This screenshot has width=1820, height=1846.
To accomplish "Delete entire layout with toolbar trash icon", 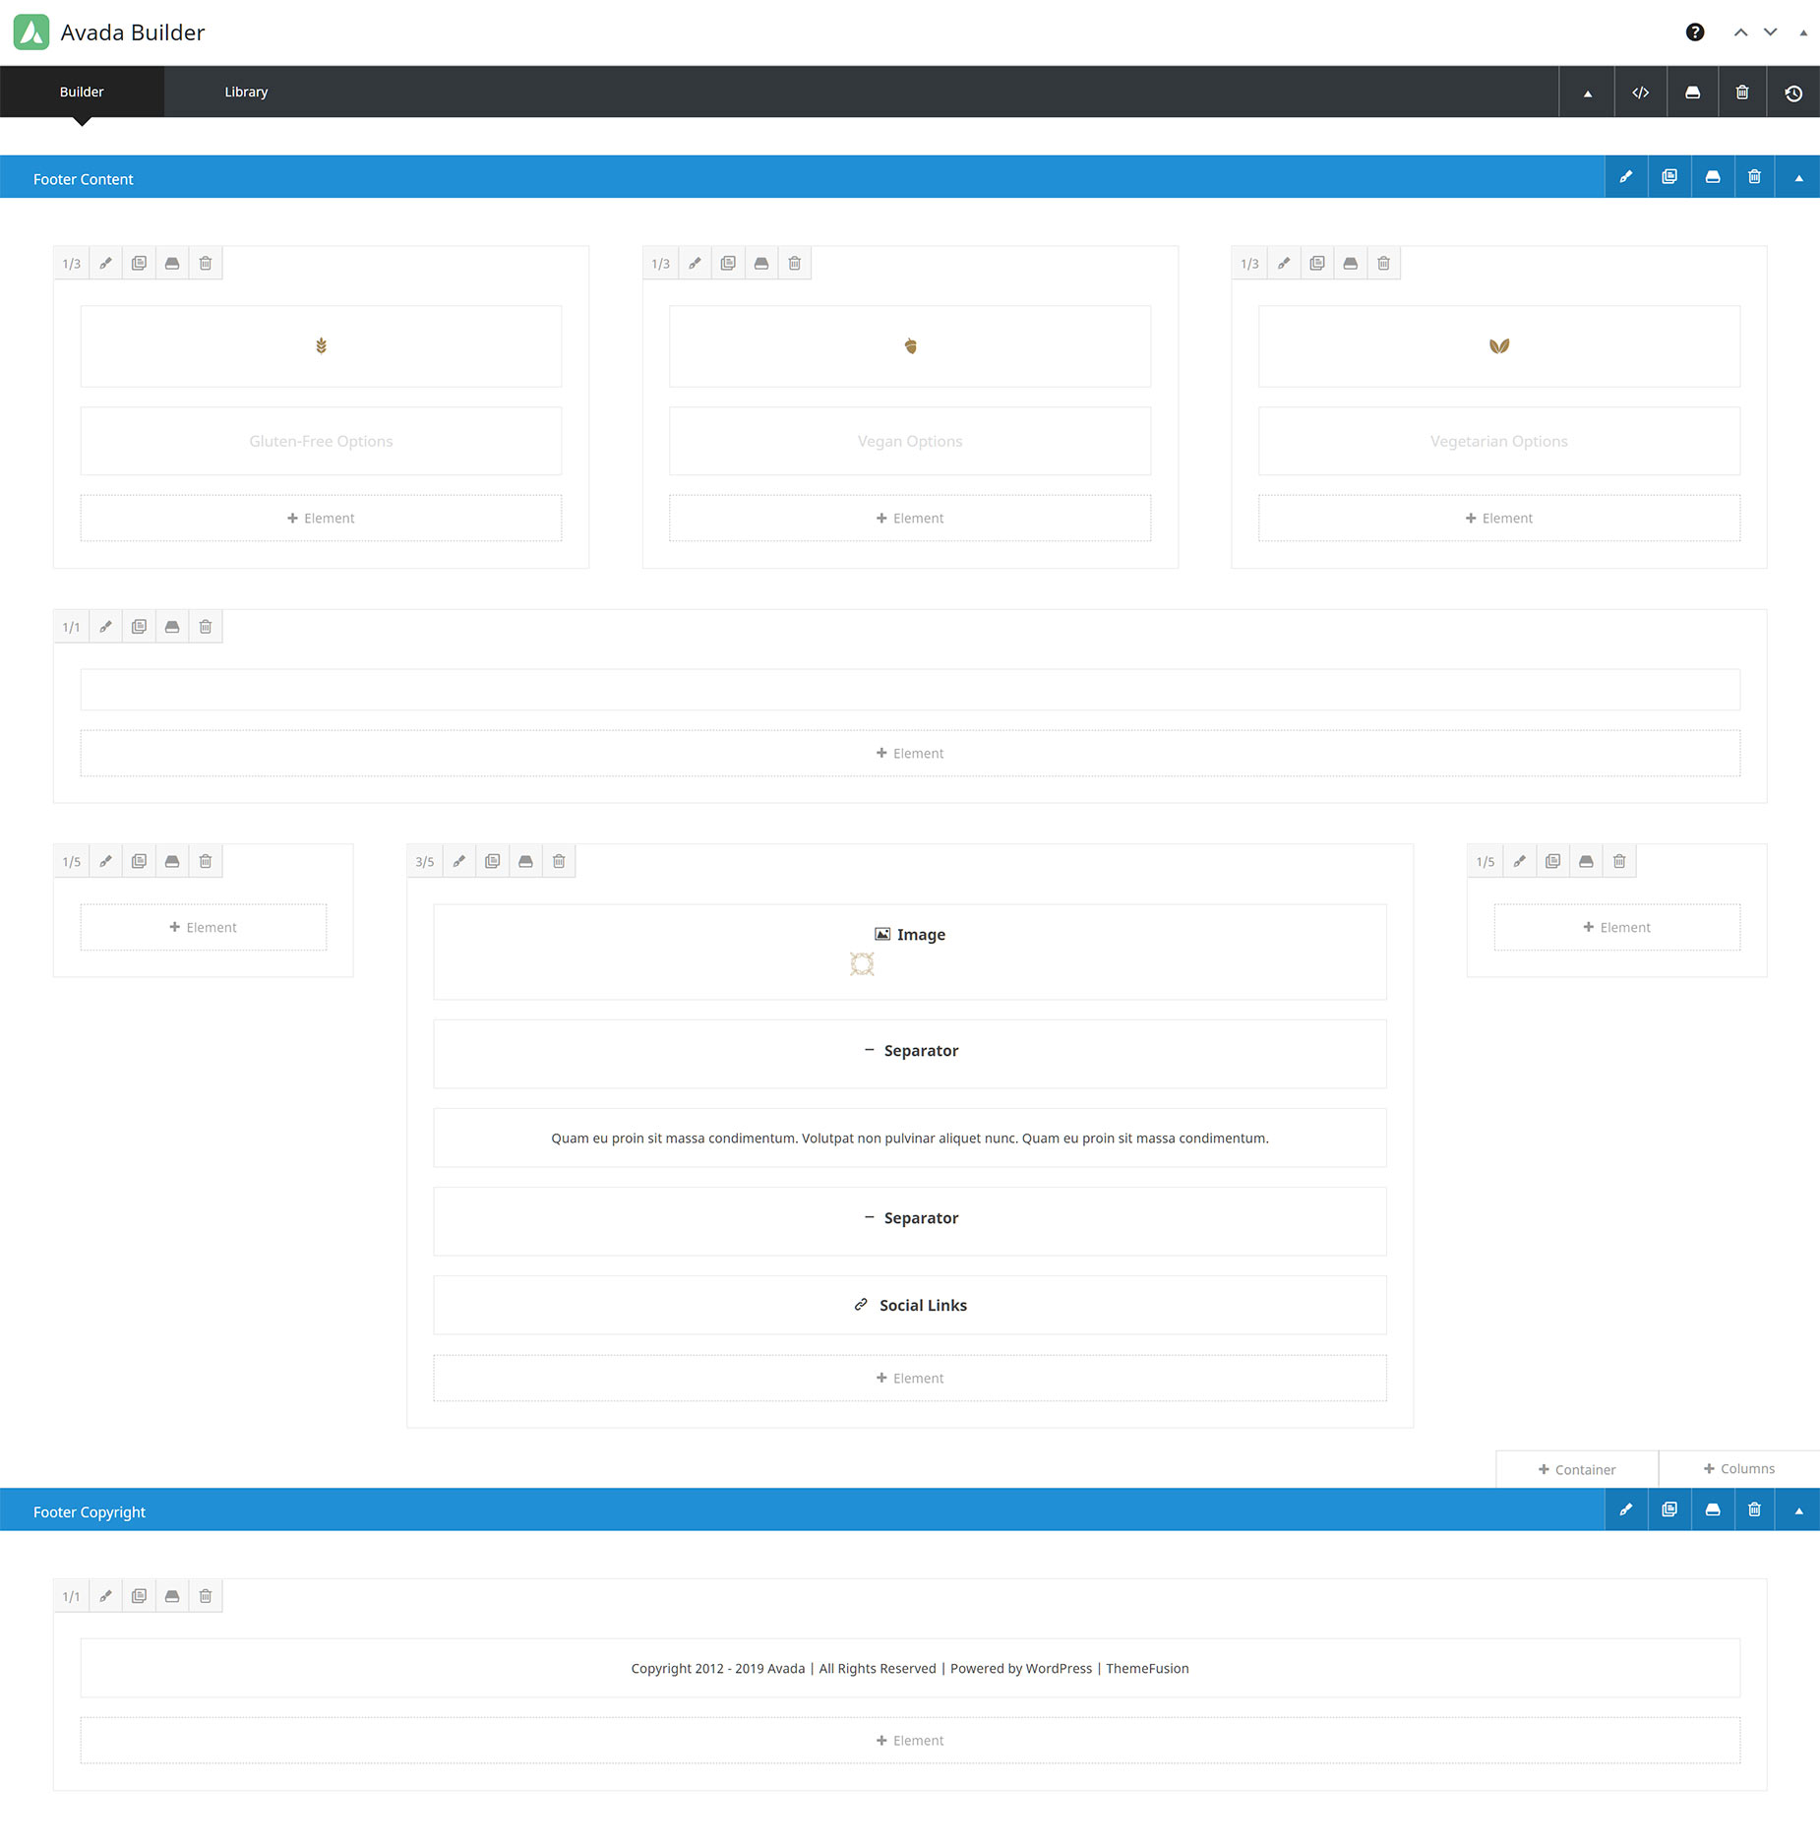I will [1741, 92].
